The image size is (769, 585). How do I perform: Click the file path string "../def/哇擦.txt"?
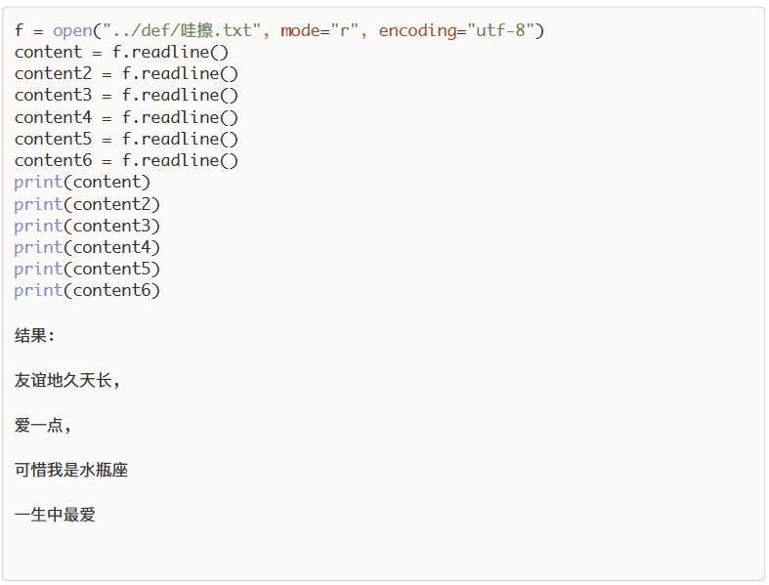(182, 30)
